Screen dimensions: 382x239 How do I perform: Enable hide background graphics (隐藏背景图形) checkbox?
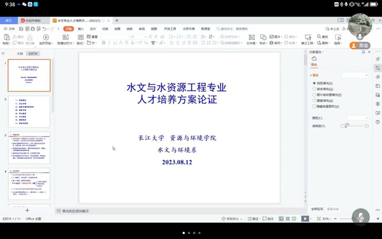(x=314, y=106)
